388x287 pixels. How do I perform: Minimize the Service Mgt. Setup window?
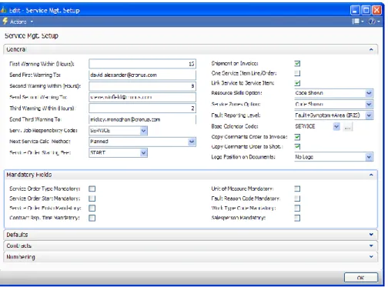click(355, 10)
